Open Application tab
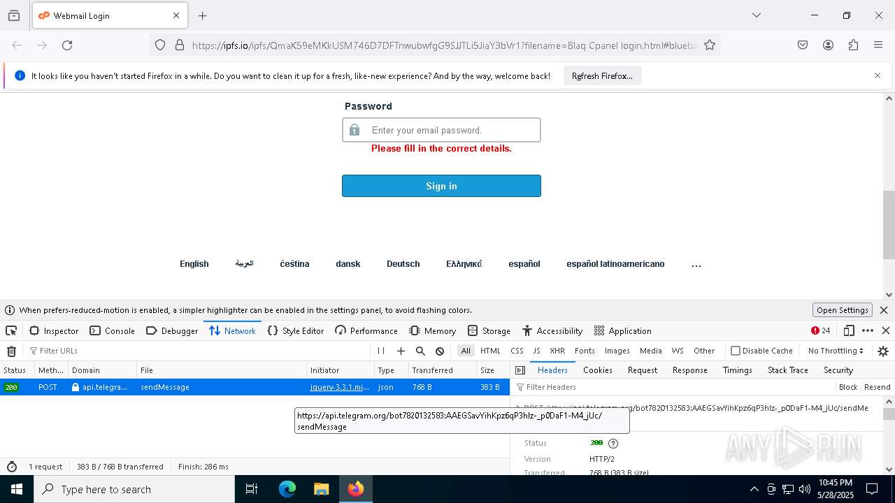The width and height of the screenshot is (895, 503). [622, 331]
